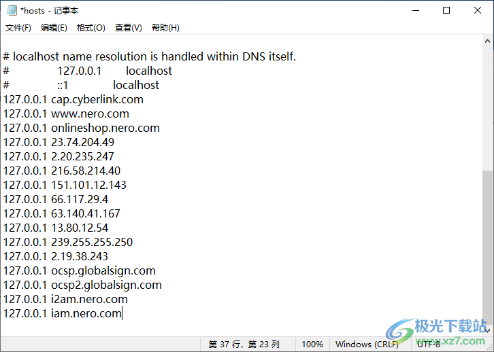Click the line '127.0.0.1 cap.cyberlink.com'
The height and width of the screenshot is (352, 494).
click(x=73, y=99)
